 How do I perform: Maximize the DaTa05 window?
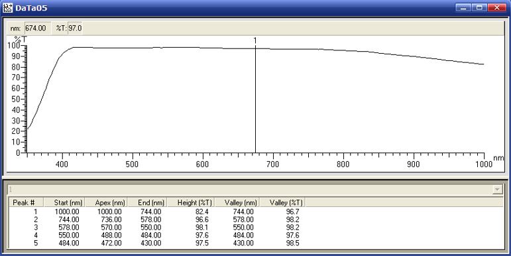pyautogui.click(x=479, y=8)
